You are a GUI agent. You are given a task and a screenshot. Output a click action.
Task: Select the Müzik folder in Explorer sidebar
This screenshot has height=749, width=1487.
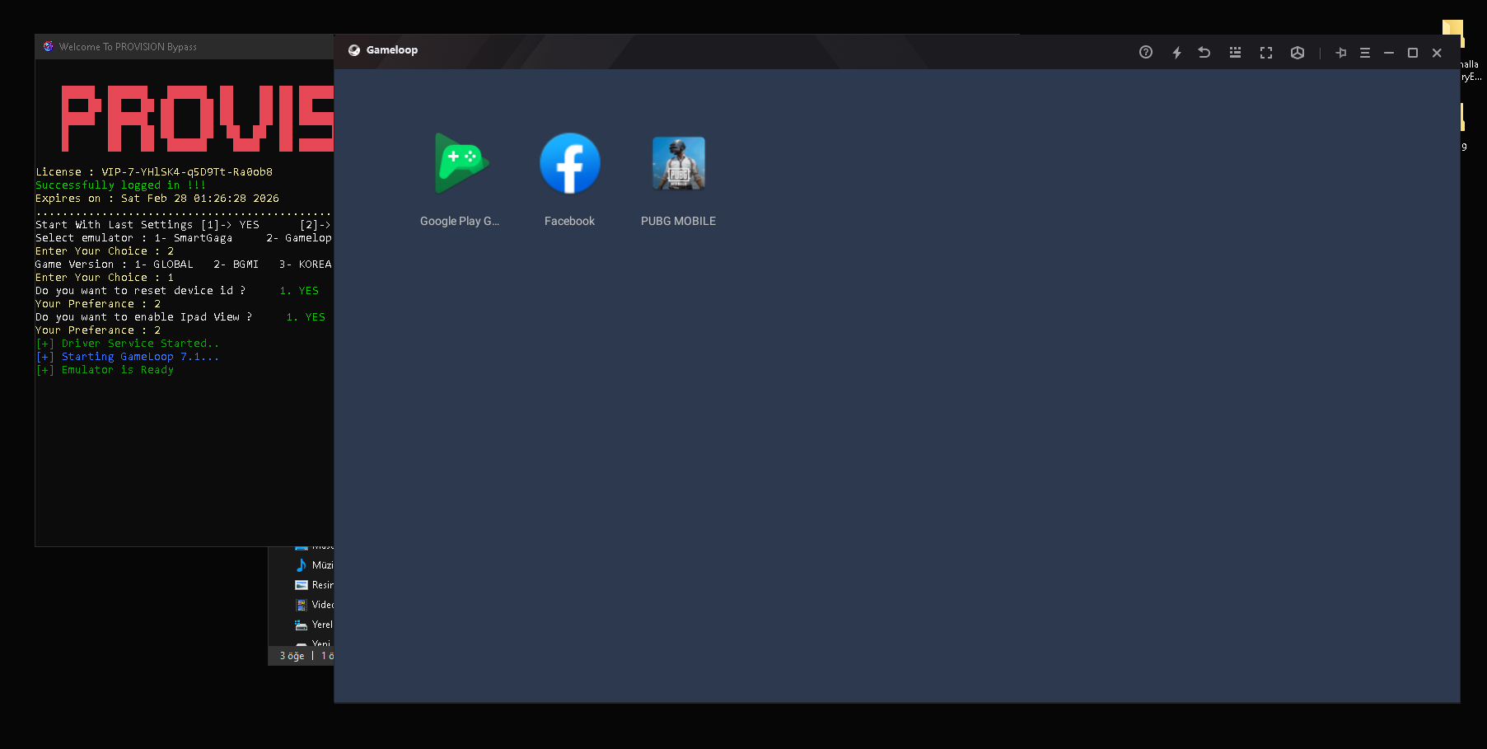coord(315,565)
